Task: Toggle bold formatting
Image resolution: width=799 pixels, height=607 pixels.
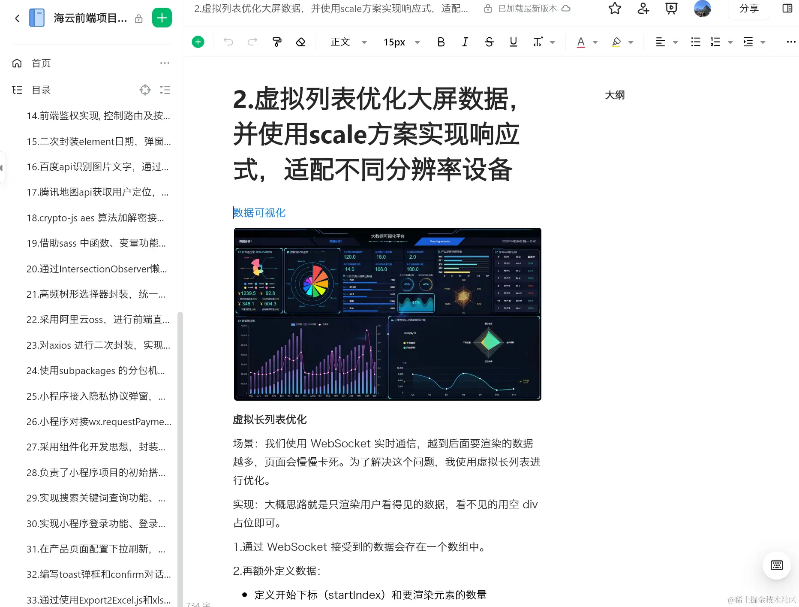Action: click(441, 42)
